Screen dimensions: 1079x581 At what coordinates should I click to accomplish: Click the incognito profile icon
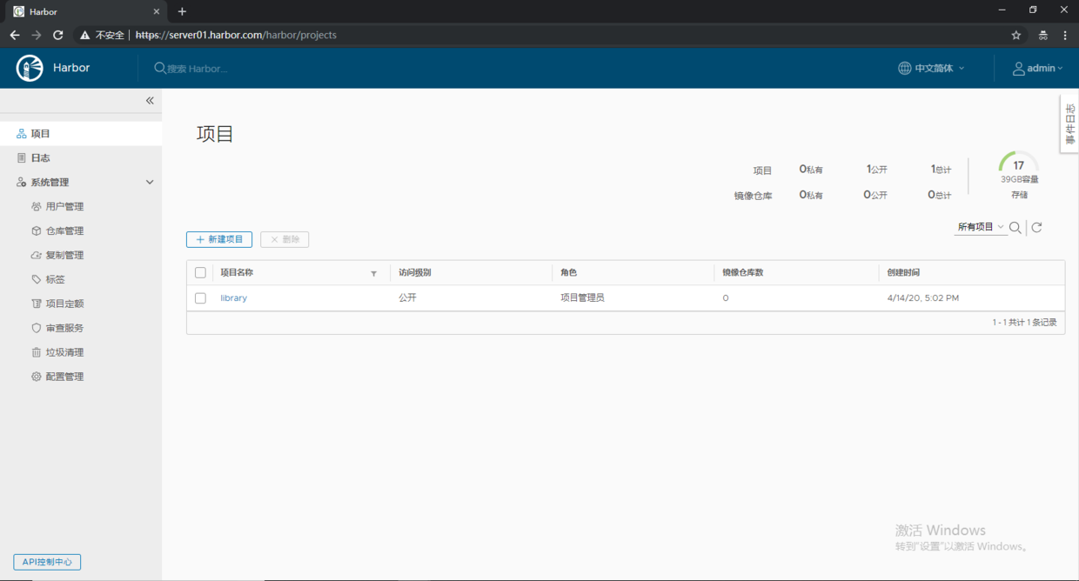[x=1042, y=36]
